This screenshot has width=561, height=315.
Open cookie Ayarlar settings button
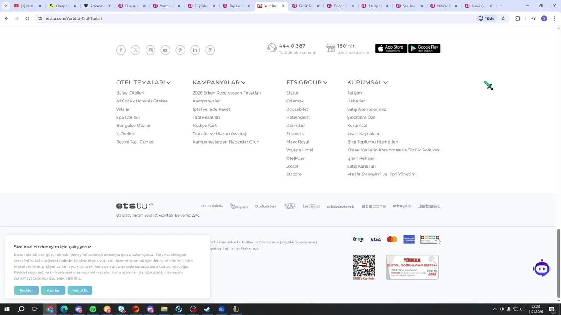tap(53, 290)
